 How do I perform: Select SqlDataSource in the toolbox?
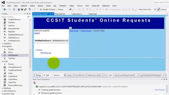pyautogui.click(x=13, y=37)
